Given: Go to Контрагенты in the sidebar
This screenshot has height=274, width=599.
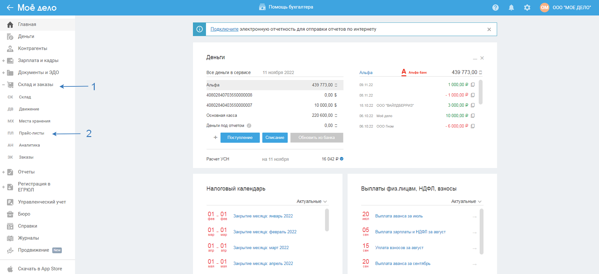Looking at the screenshot, I should coord(32,48).
